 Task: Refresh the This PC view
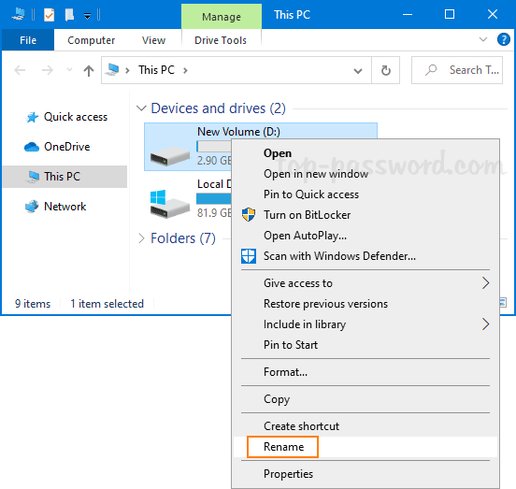pyautogui.click(x=386, y=70)
